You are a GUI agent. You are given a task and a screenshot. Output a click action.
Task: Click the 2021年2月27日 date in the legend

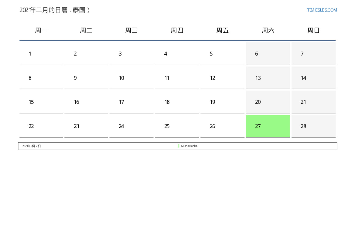tap(32, 146)
